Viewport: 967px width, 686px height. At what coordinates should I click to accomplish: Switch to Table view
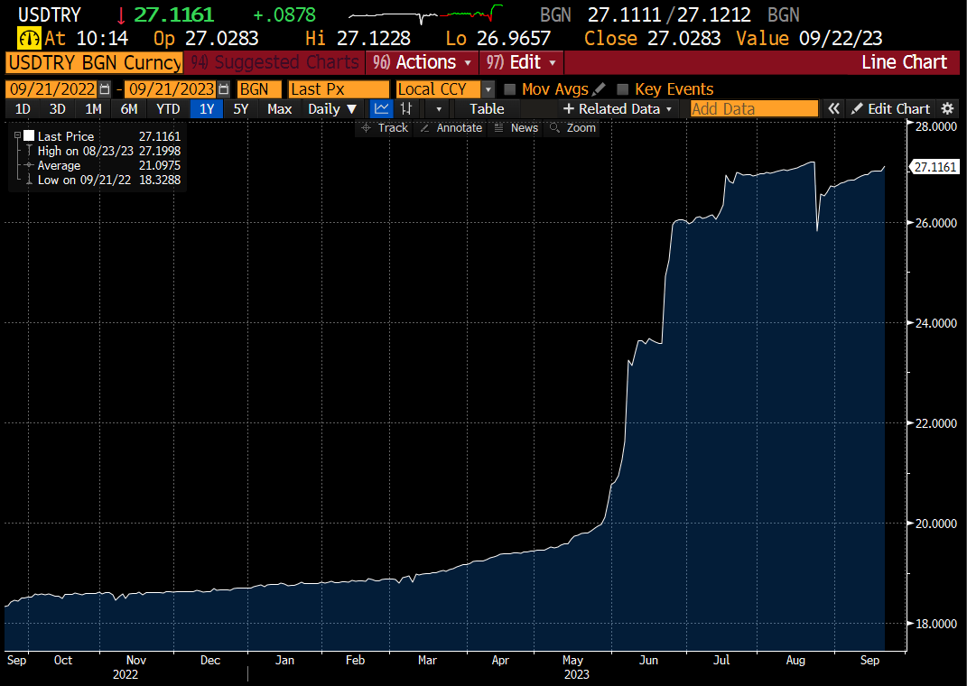point(487,109)
